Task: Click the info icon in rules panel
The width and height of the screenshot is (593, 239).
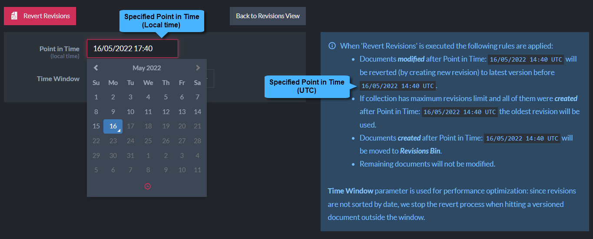Action: point(332,46)
